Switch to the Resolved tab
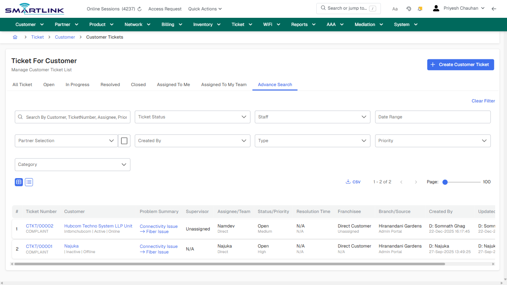 pos(110,84)
